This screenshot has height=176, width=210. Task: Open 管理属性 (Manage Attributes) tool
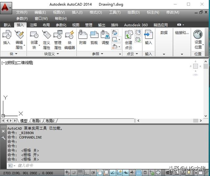click(x=58, y=39)
